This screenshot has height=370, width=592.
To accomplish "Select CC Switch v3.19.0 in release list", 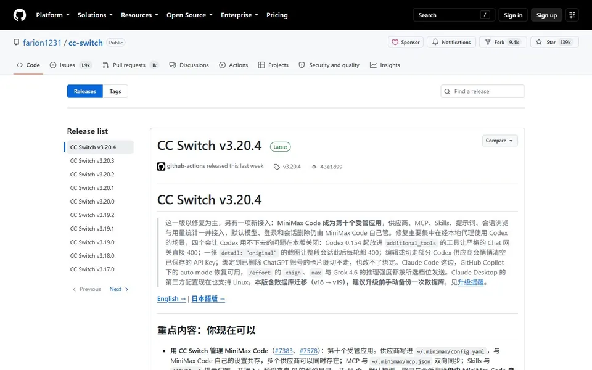I will 92,242.
